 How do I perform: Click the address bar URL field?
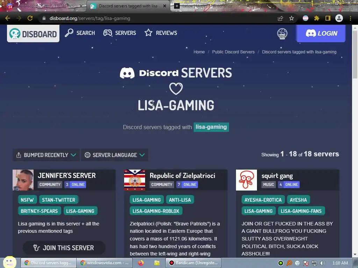click(x=158, y=18)
